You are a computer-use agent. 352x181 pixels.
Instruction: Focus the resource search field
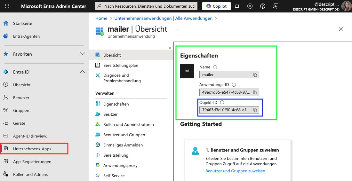click(x=146, y=6)
